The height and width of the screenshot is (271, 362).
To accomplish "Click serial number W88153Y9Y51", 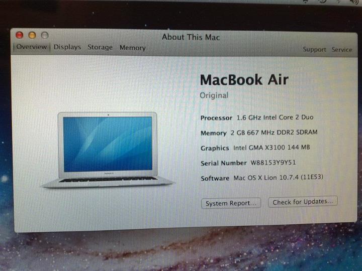I will 273,163.
